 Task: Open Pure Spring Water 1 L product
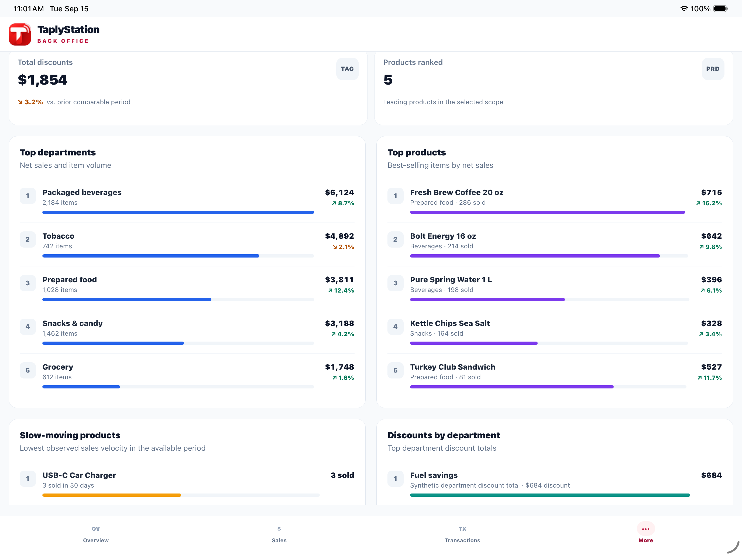[x=451, y=280]
